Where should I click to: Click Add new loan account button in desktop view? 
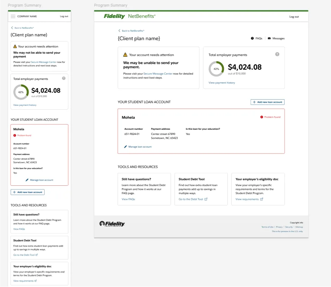coord(267,102)
